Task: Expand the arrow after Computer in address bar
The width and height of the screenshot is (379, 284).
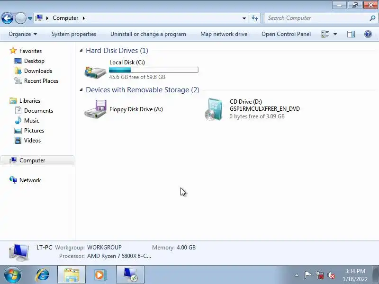Action: coord(84,18)
